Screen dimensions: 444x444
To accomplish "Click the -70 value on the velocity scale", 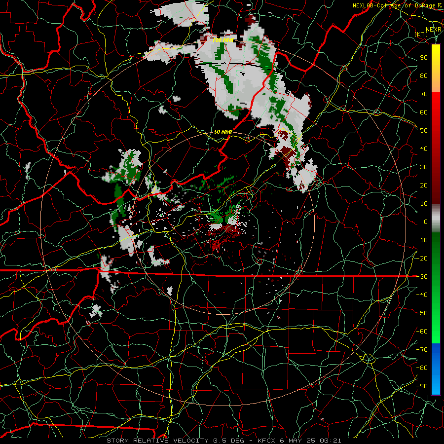I will [x=422, y=350].
